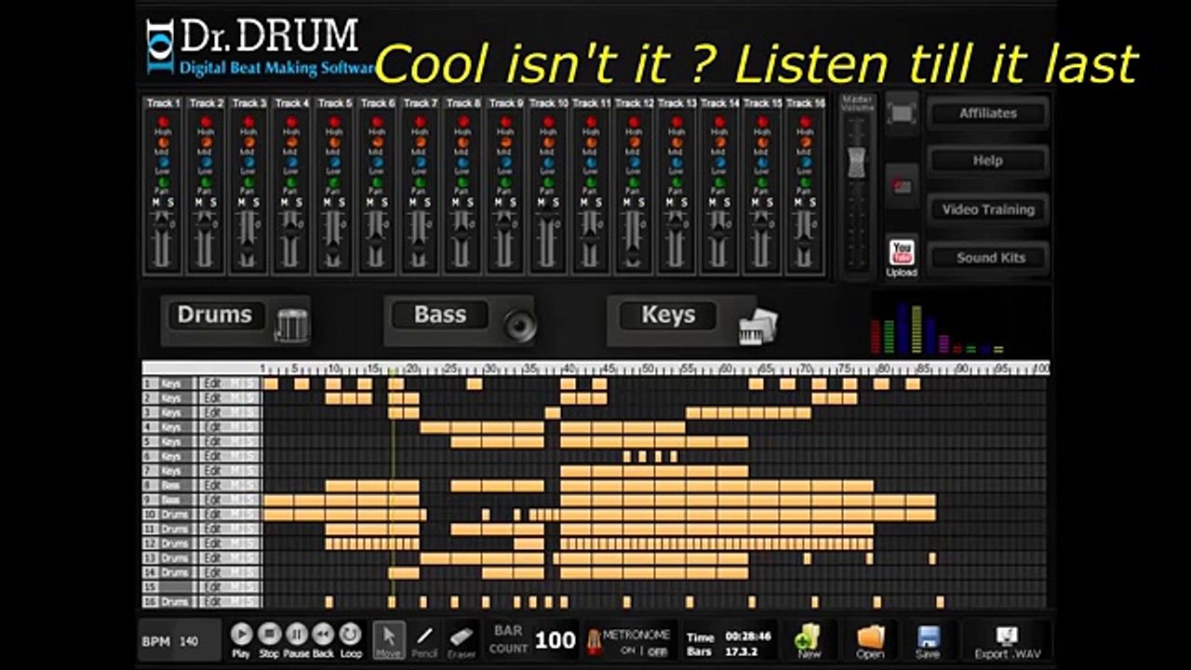Click the Bar Count value 100
The image size is (1191, 670).
555,640
